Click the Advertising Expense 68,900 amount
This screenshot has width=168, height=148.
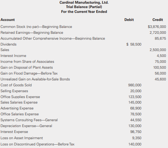(x=136, y=108)
